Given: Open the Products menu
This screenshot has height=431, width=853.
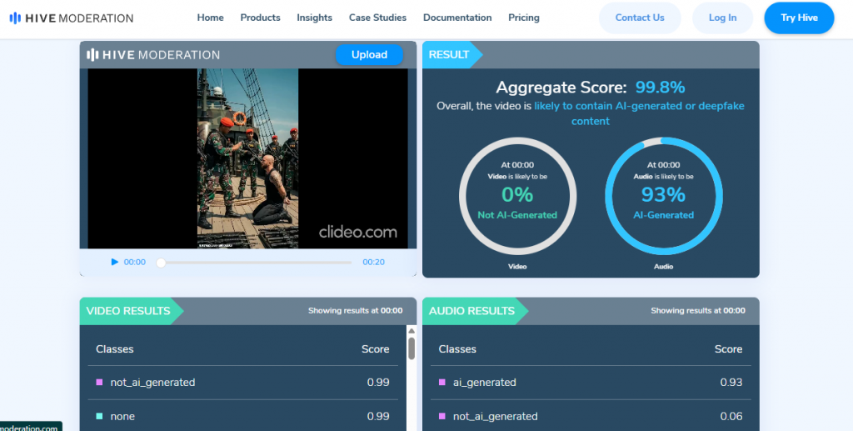Looking at the screenshot, I should 260,18.
